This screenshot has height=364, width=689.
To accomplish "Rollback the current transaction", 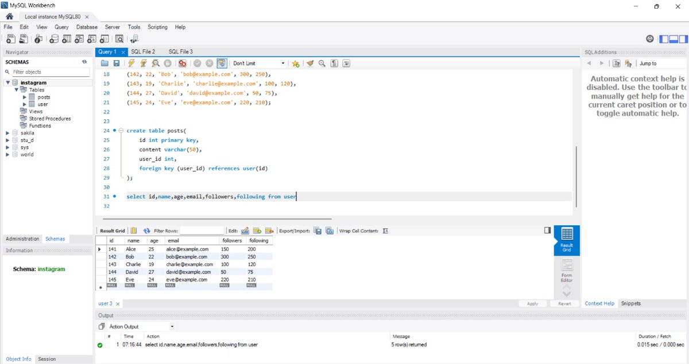I will click(209, 63).
